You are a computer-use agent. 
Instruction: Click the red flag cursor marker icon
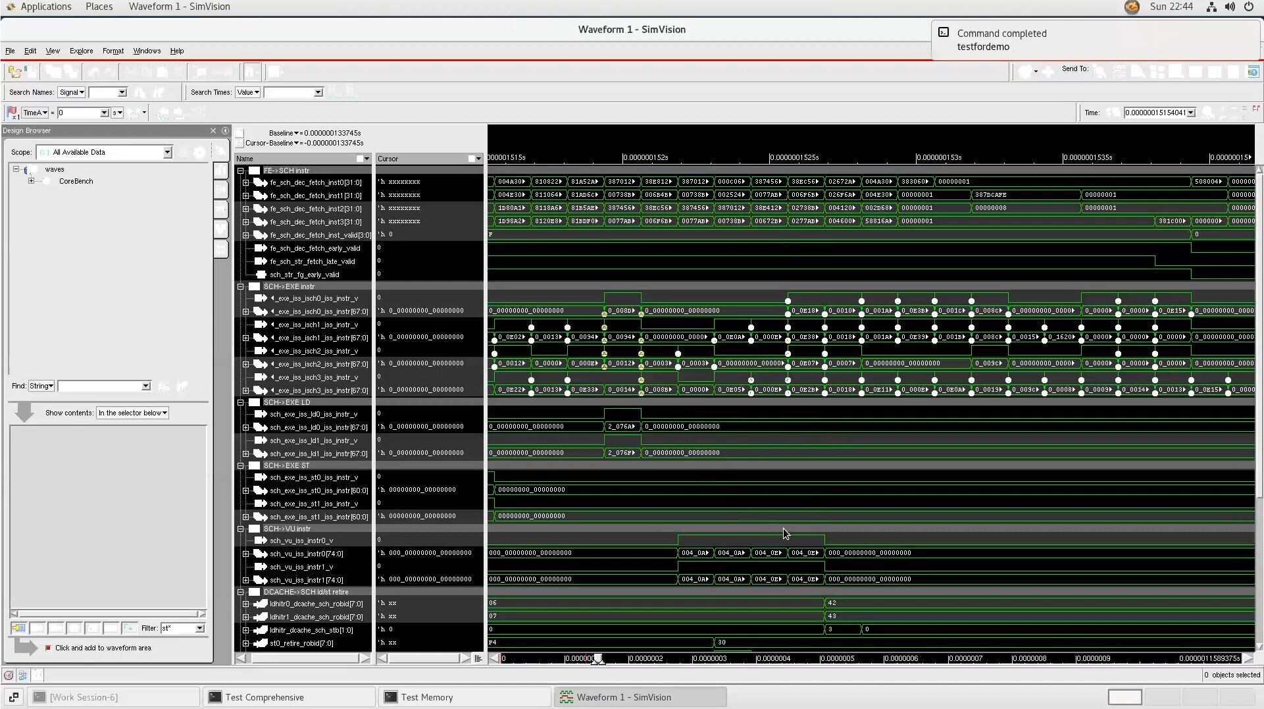(12, 113)
